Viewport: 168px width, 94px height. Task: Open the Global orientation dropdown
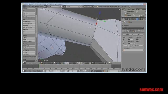[x=72, y=63]
